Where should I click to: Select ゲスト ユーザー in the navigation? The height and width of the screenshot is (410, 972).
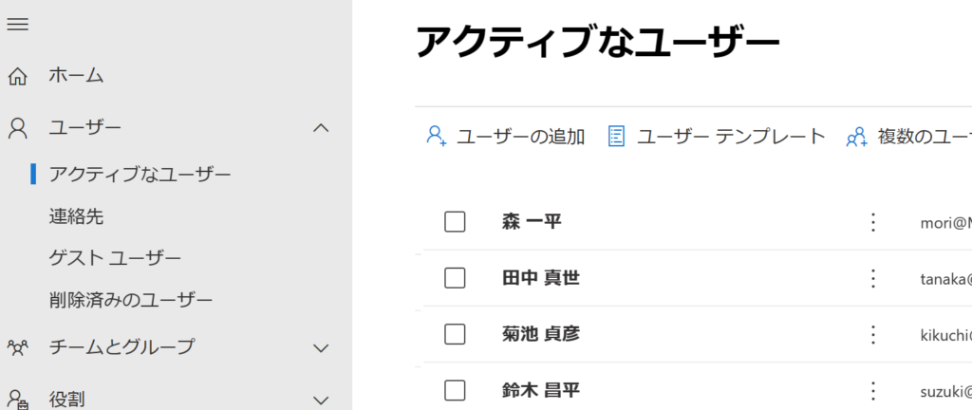(115, 258)
